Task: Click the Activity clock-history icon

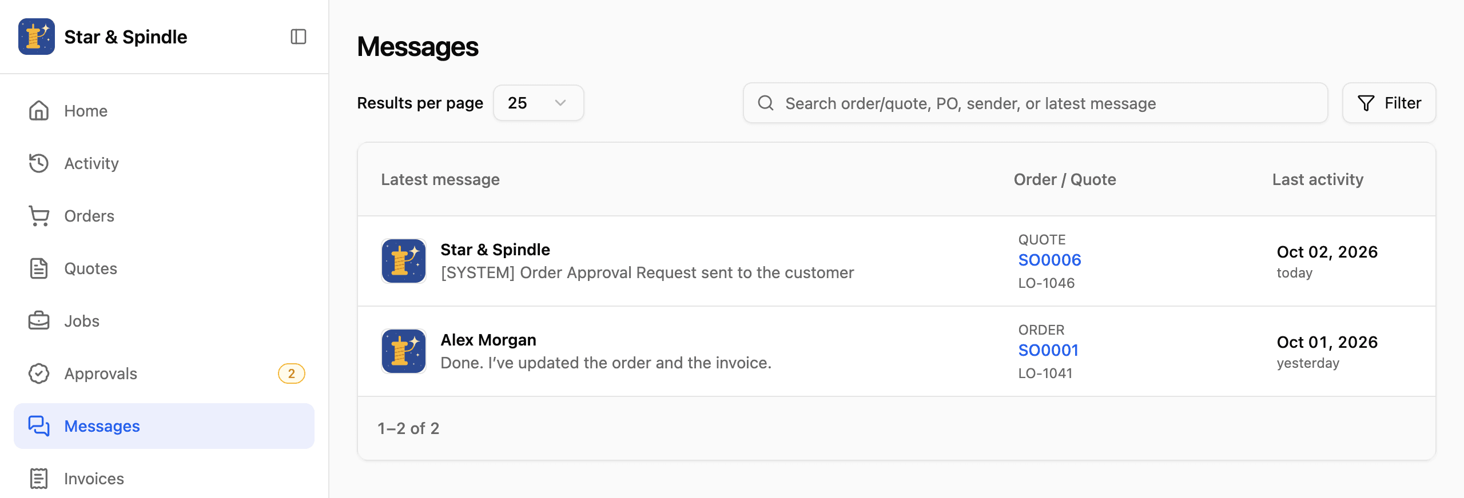Action: coord(39,163)
